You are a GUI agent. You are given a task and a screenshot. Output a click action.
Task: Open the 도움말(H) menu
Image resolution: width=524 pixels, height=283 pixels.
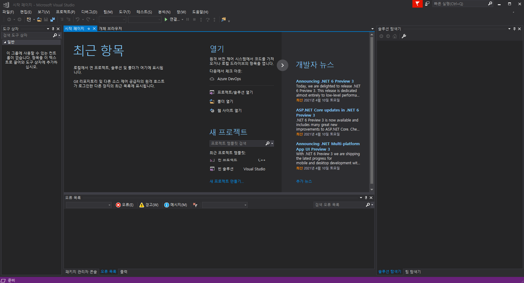pos(200,12)
